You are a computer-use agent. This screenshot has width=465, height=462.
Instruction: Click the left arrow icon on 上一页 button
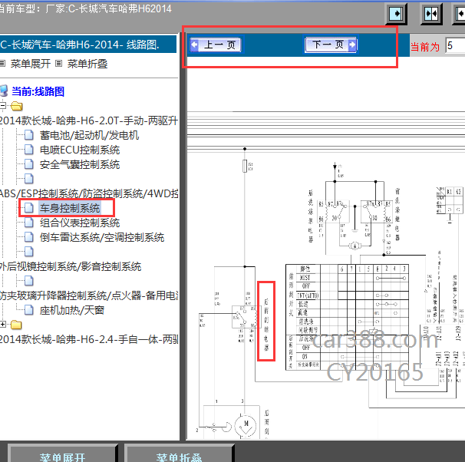[194, 45]
